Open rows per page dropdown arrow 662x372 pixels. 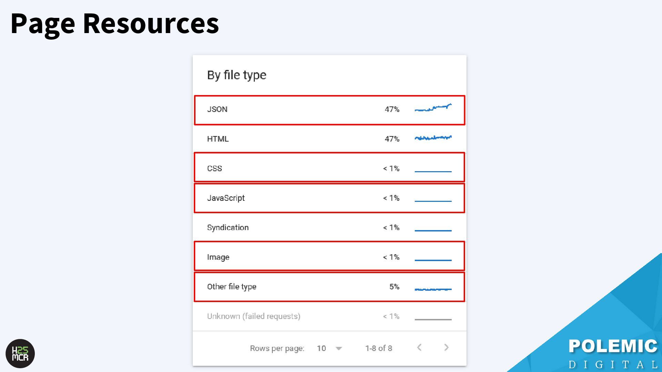pyautogui.click(x=339, y=348)
